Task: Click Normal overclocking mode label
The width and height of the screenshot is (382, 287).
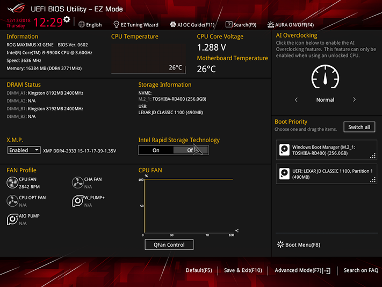Action: point(325,100)
